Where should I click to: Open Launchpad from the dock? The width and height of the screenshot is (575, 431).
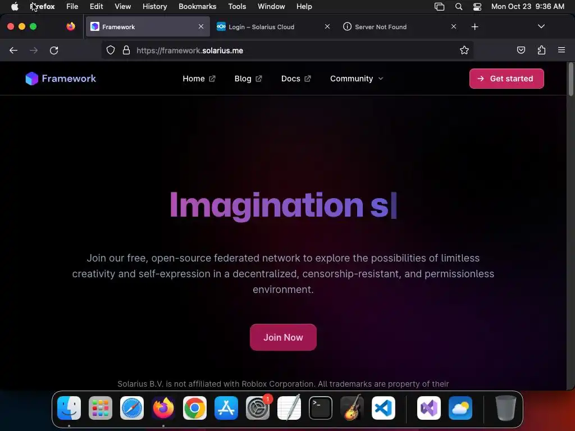tap(101, 408)
